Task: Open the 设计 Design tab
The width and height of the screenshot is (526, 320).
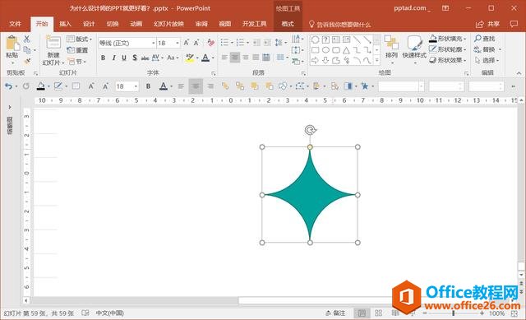Action: pyautogui.click(x=89, y=24)
